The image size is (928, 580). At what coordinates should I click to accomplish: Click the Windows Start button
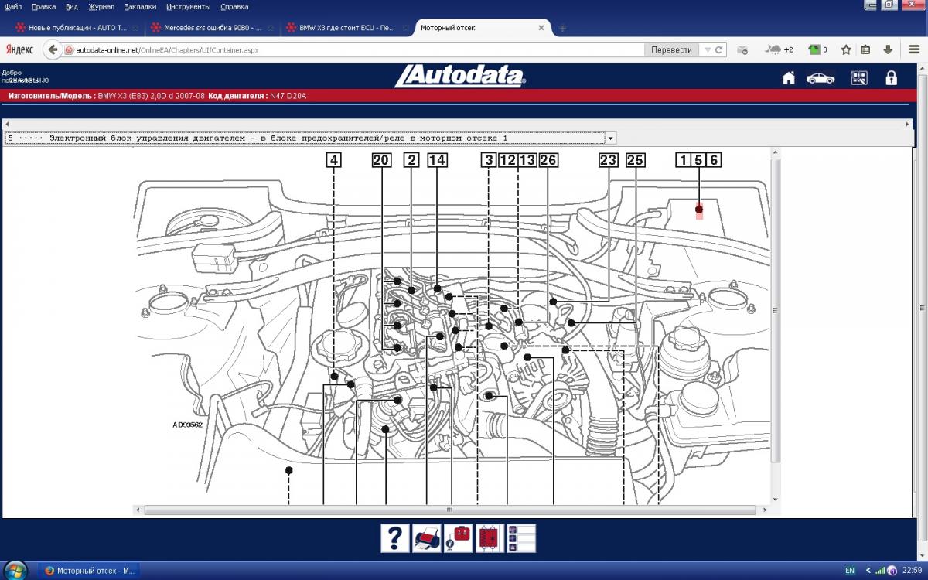(x=15, y=570)
